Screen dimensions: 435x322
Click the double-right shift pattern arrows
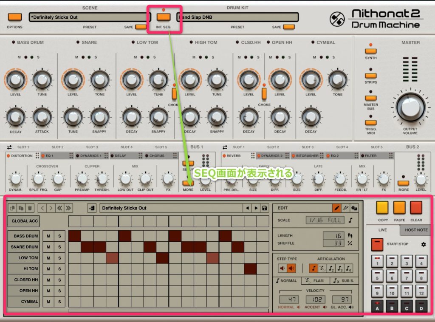(x=68, y=208)
